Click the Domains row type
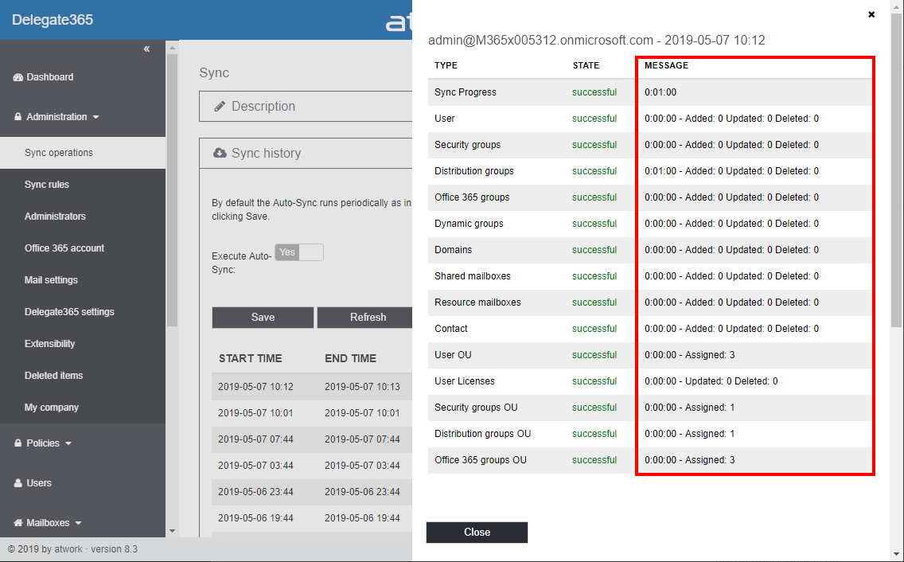The image size is (904, 562). pos(453,250)
